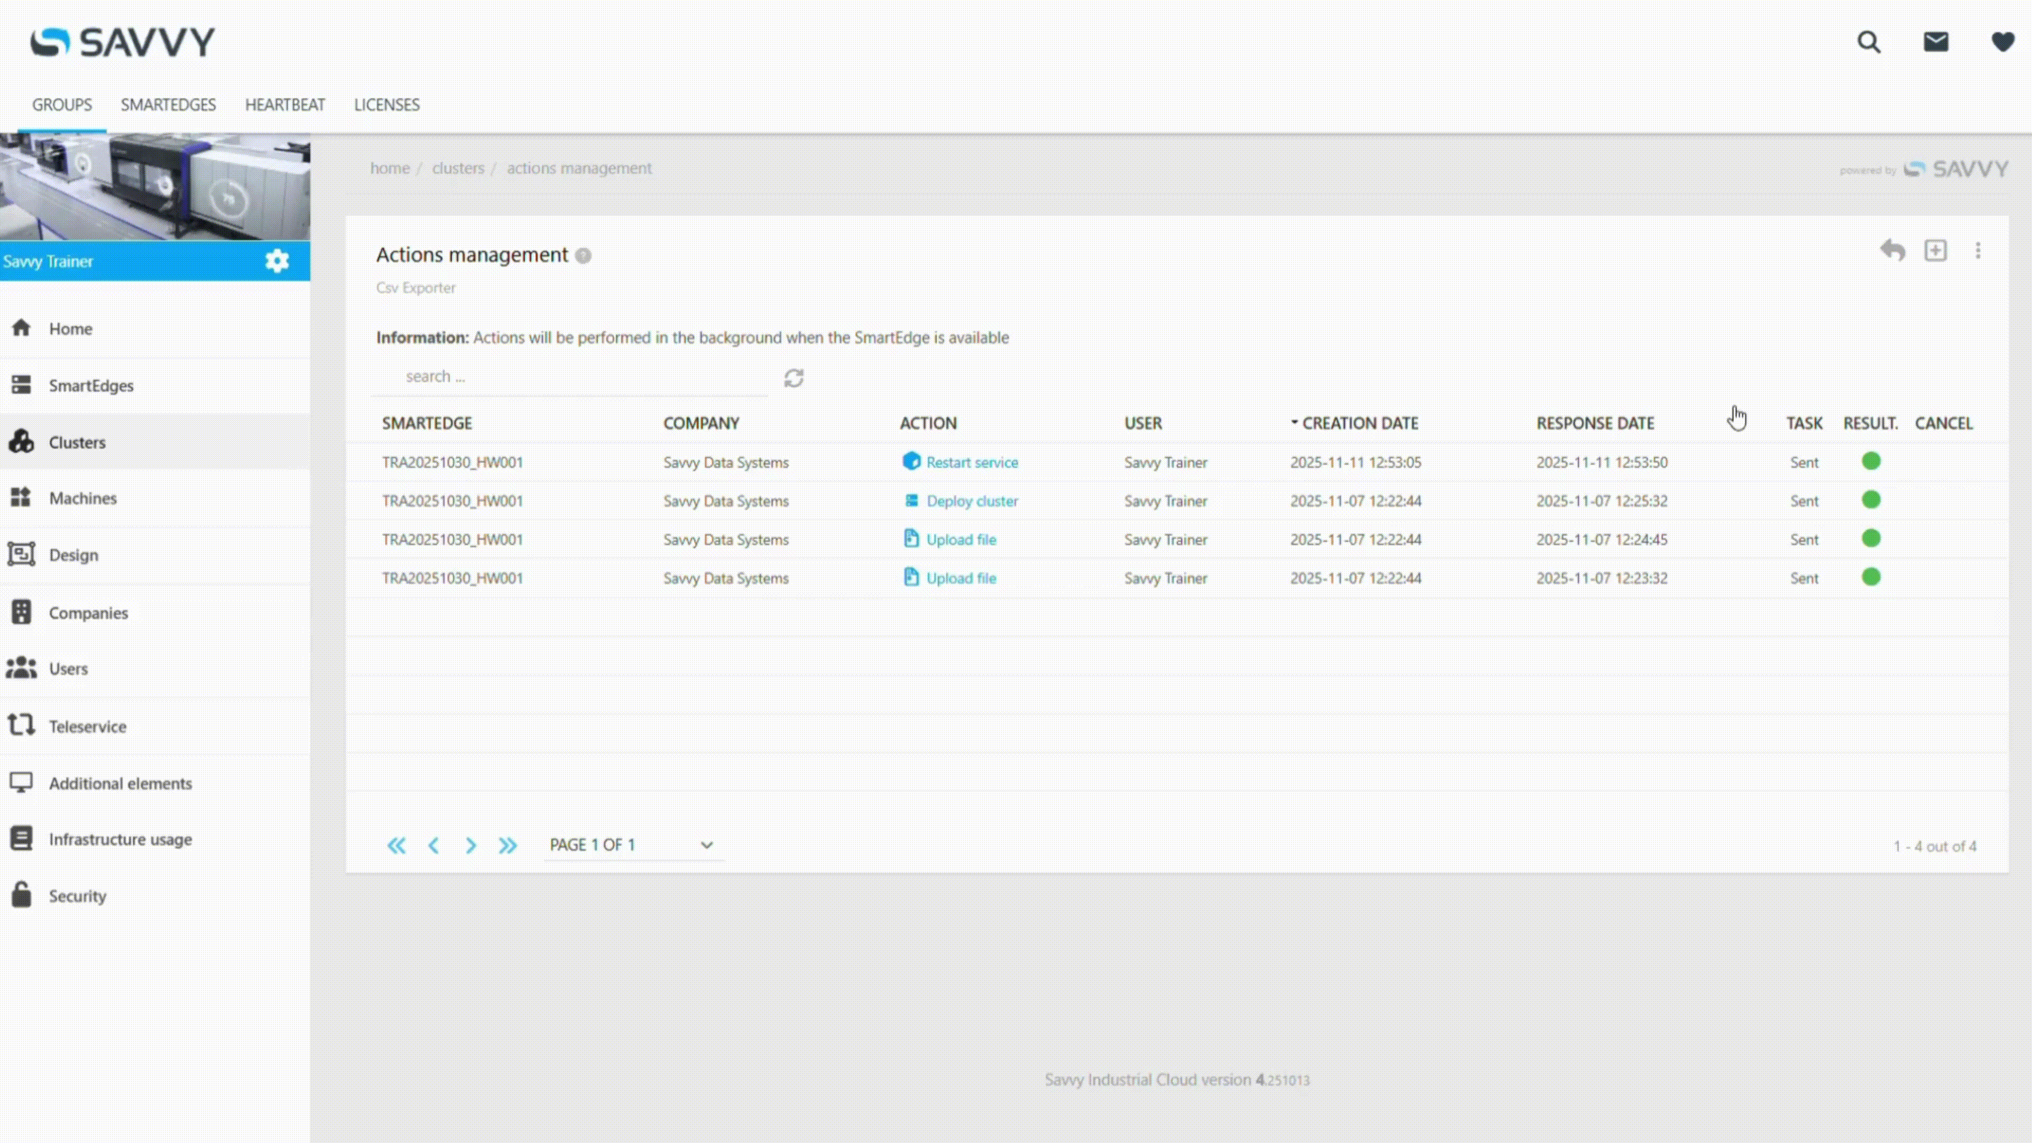Open Savvy Trainer settings gear
Screen dimensions: 2032x1143
tap(277, 261)
